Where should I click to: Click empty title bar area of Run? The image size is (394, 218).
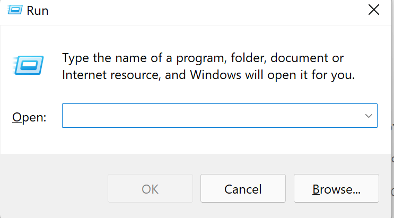[202, 11]
